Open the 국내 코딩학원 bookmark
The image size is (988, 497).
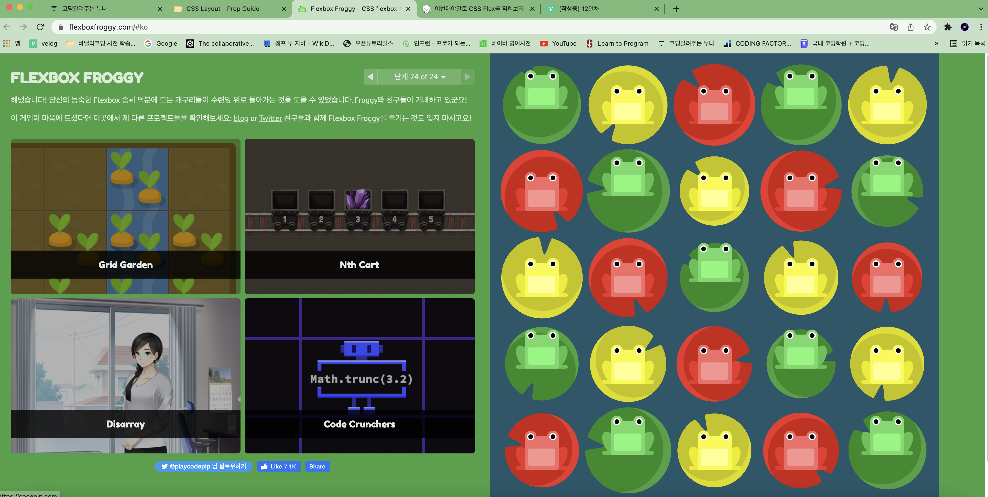pos(835,43)
